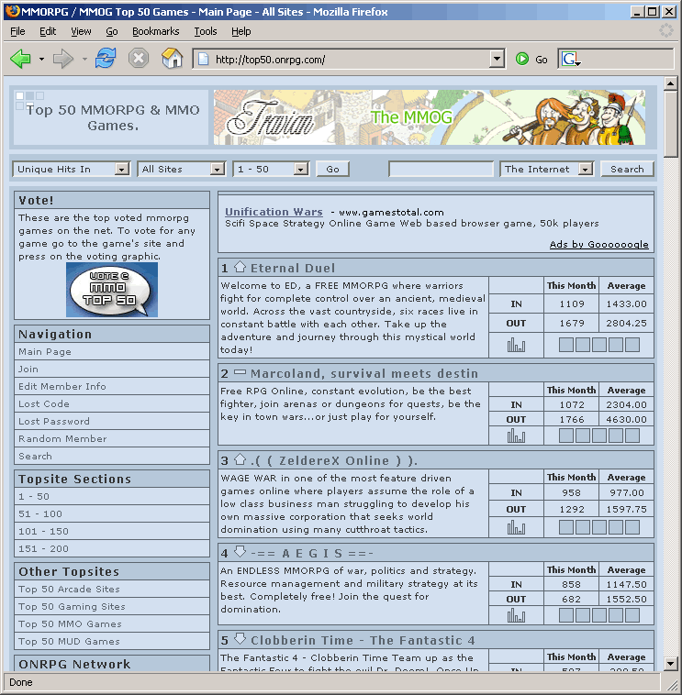This screenshot has width=682, height=695.
Task: Follow the Unification Wars ad link
Action: coord(274,212)
